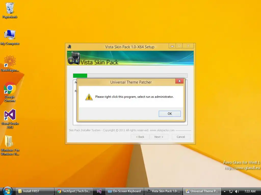
Task: Switch to TechSpot Chrome taskbar item
Action: coord(74,191)
